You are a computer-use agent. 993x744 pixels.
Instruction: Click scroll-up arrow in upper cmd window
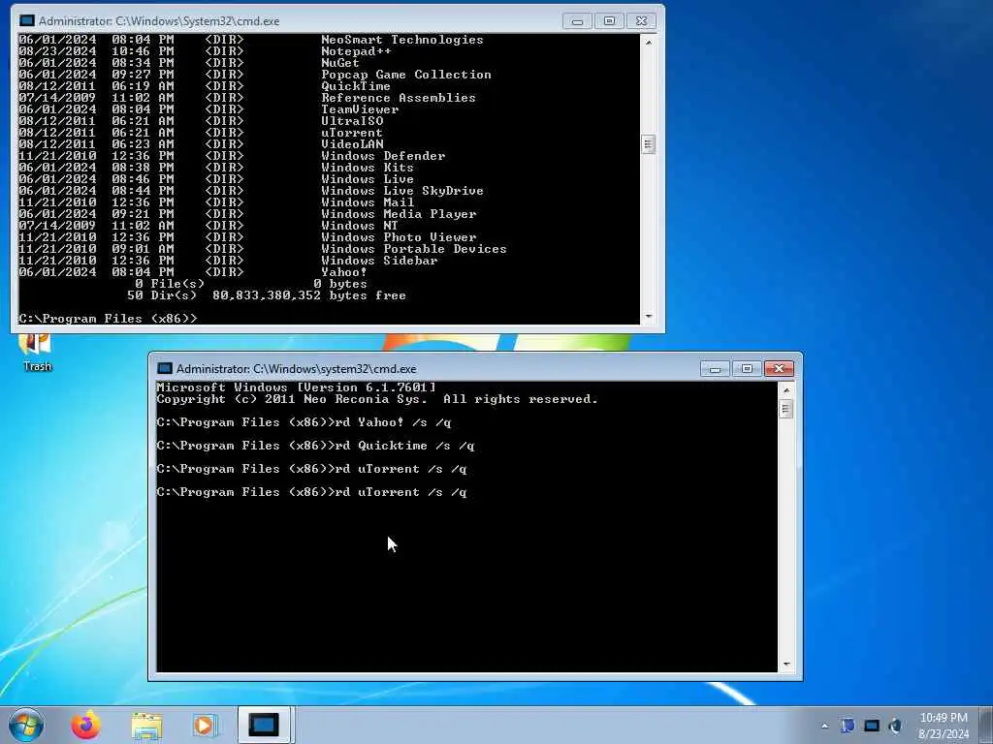[648, 43]
